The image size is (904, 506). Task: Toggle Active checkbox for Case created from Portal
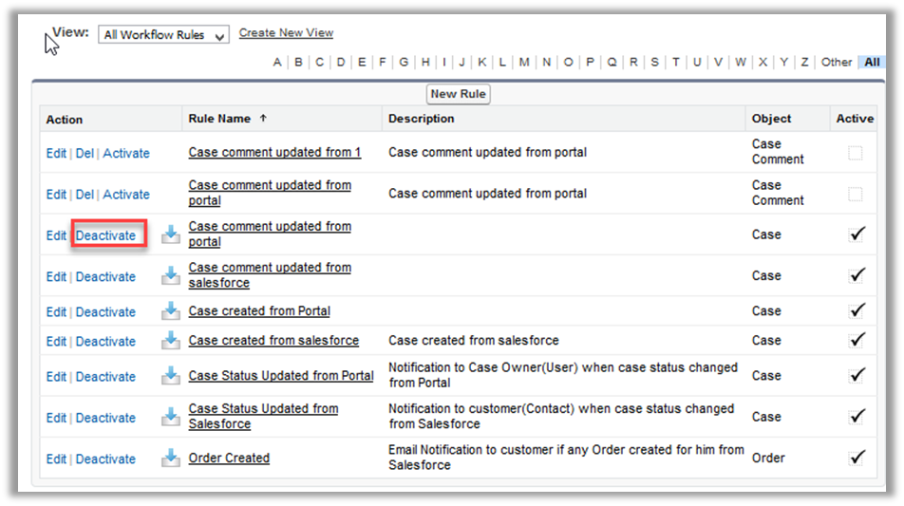tap(857, 310)
